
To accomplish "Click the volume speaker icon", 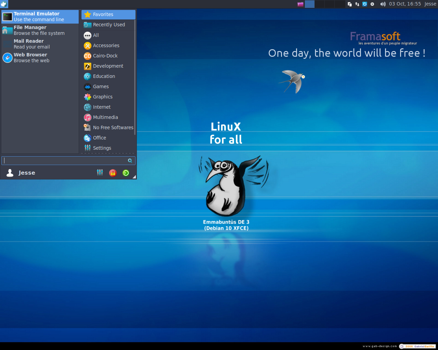I will [x=383, y=4].
